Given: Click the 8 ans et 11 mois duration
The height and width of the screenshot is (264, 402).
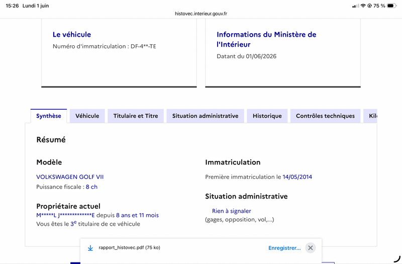Looking at the screenshot, I should tap(137, 215).
